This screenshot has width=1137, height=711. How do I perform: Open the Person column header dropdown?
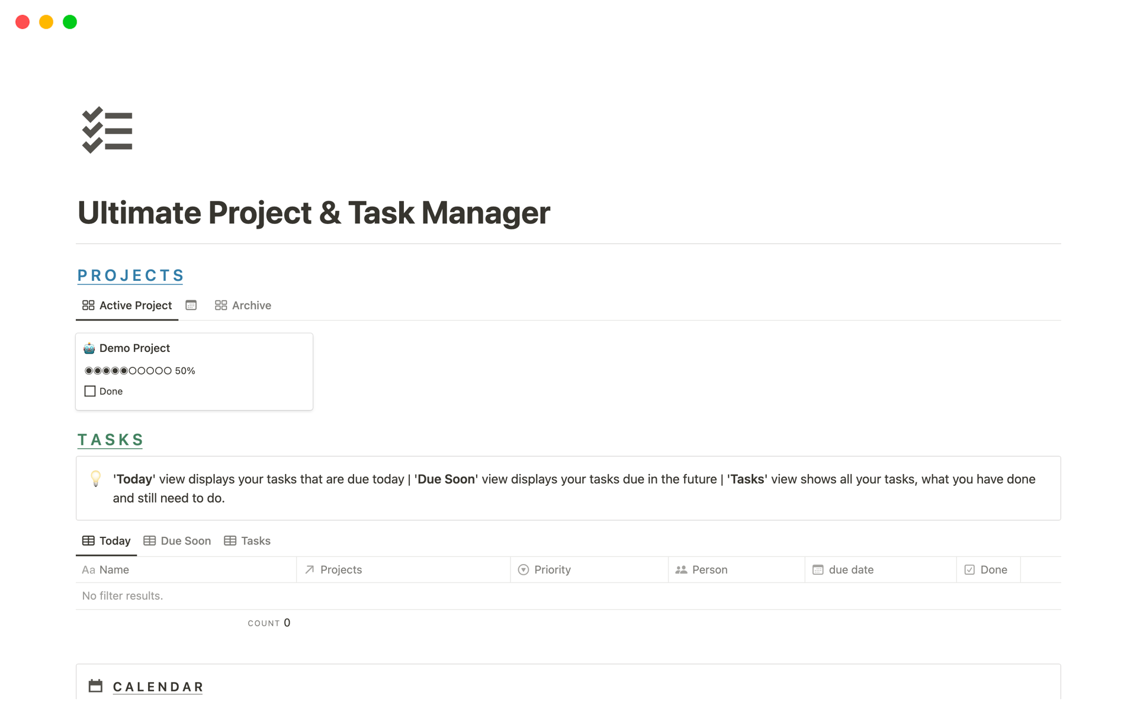pyautogui.click(x=709, y=569)
